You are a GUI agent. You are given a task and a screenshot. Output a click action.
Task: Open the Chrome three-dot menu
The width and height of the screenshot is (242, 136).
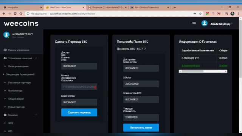(x=238, y=14)
